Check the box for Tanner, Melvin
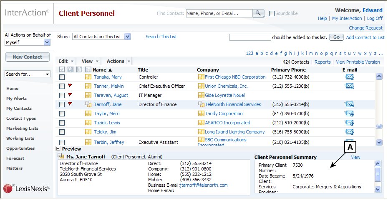The width and height of the screenshot is (388, 200). 62,86
